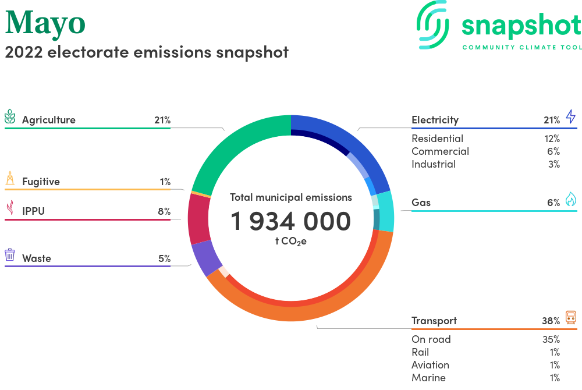
Task: Click the snapshot brand wordmark
Action: click(521, 25)
